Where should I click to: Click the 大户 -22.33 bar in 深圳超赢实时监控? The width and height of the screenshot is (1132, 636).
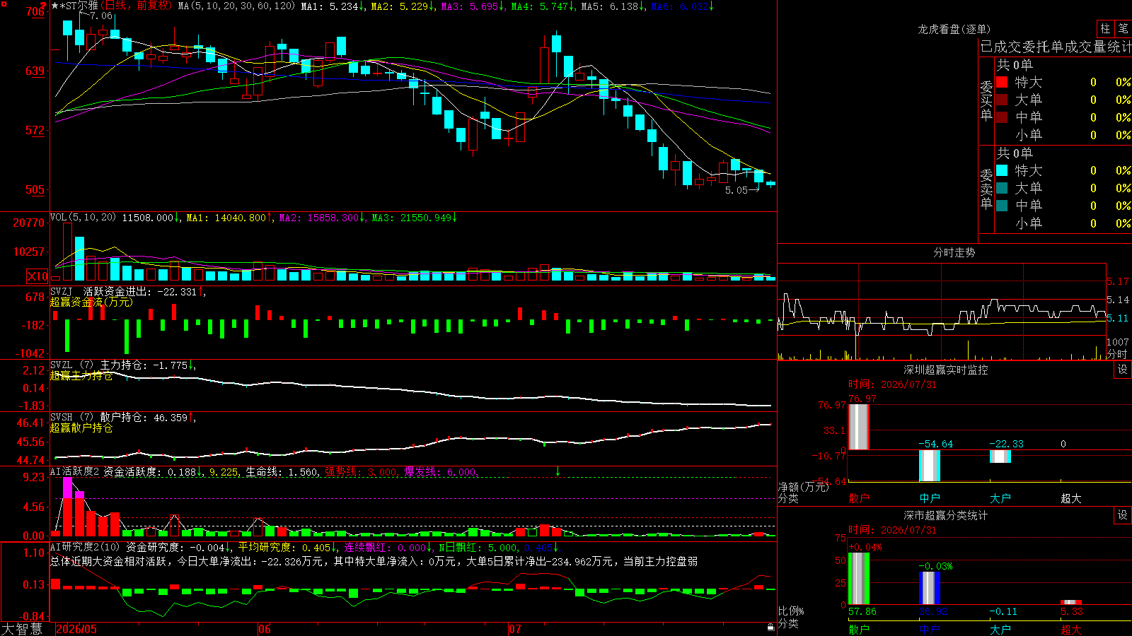[x=1000, y=457]
